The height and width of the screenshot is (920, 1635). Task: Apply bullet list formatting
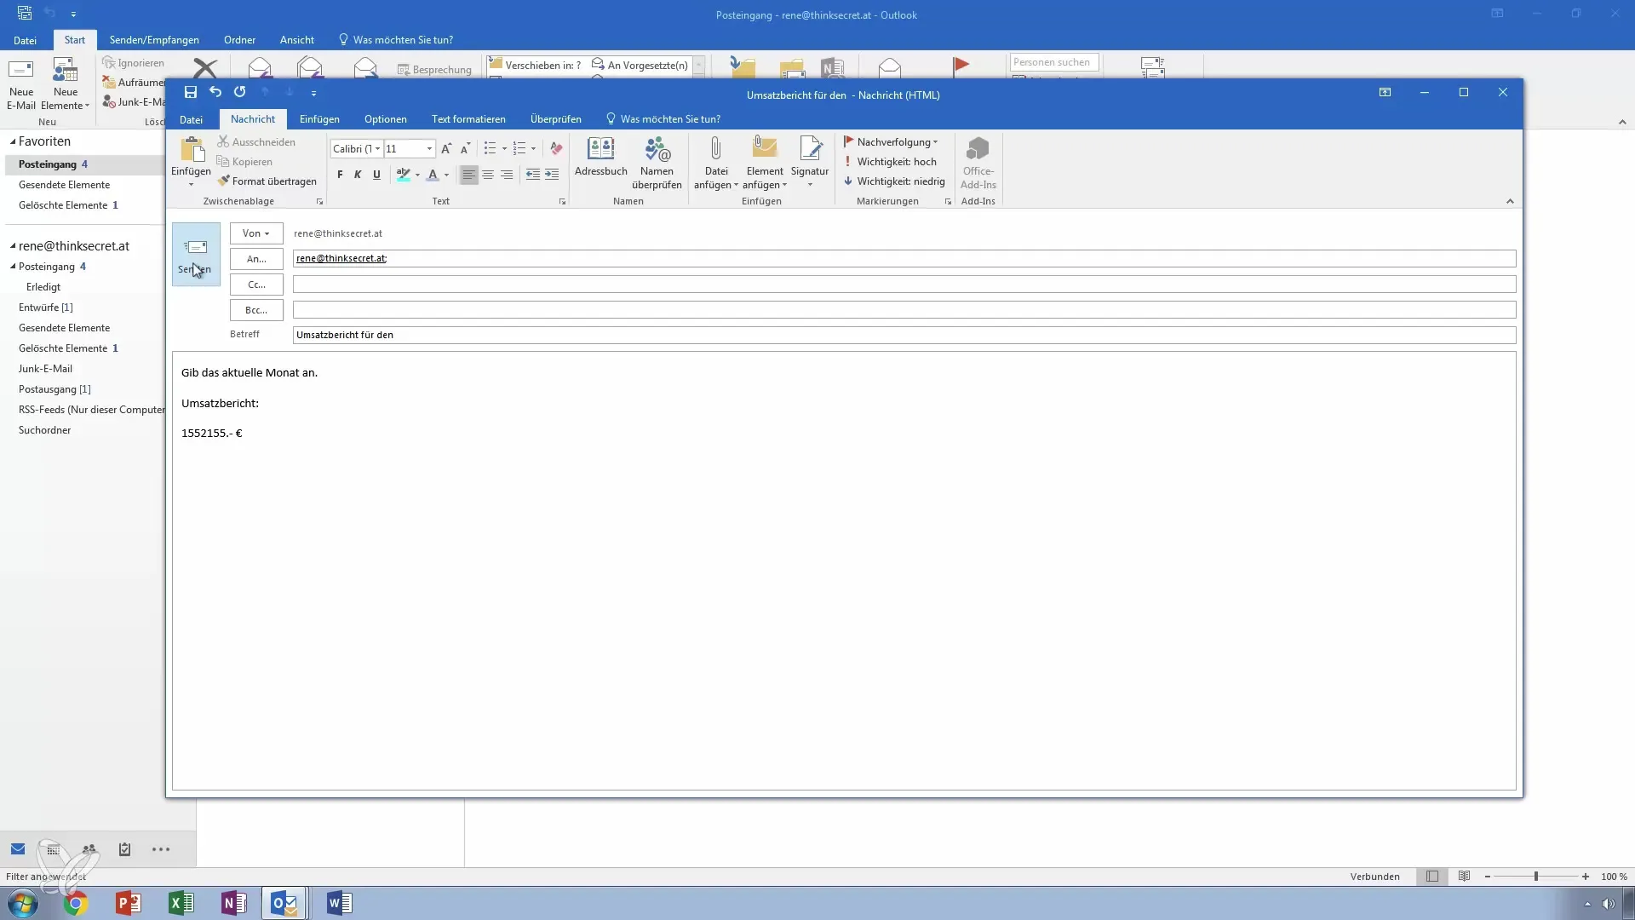pyautogui.click(x=490, y=148)
